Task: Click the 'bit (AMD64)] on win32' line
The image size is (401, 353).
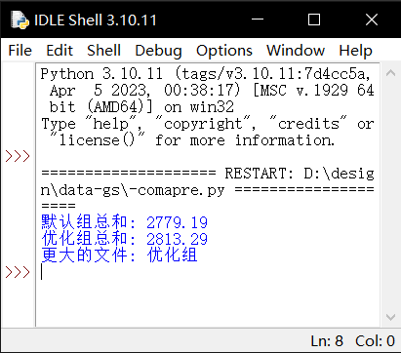Action: (x=141, y=107)
